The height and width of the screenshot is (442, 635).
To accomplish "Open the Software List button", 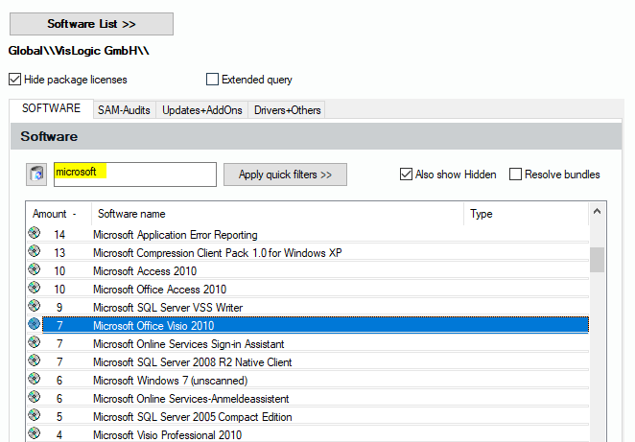I will click(91, 24).
